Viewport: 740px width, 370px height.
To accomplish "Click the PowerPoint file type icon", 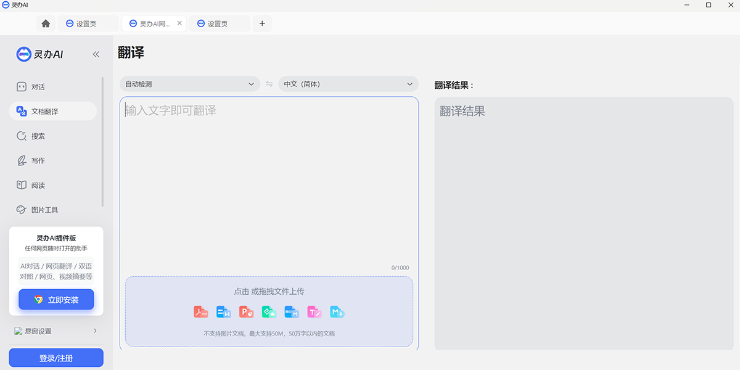I will [247, 312].
